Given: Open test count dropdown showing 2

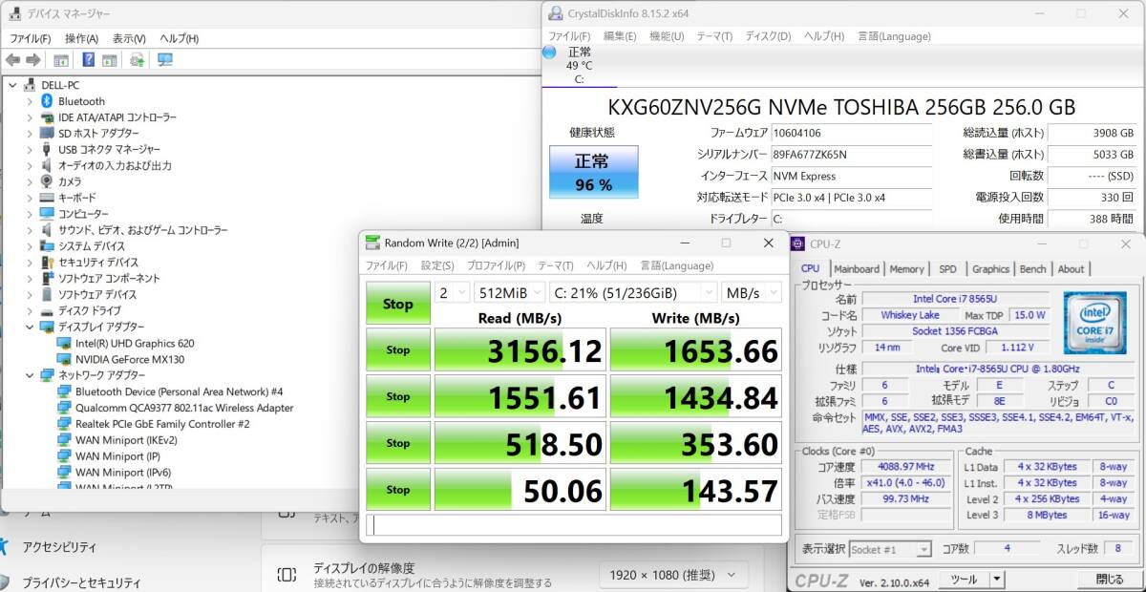Looking at the screenshot, I should pyautogui.click(x=452, y=293).
